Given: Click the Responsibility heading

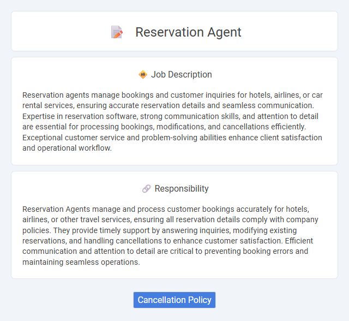Looking at the screenshot, I should (182, 189).
